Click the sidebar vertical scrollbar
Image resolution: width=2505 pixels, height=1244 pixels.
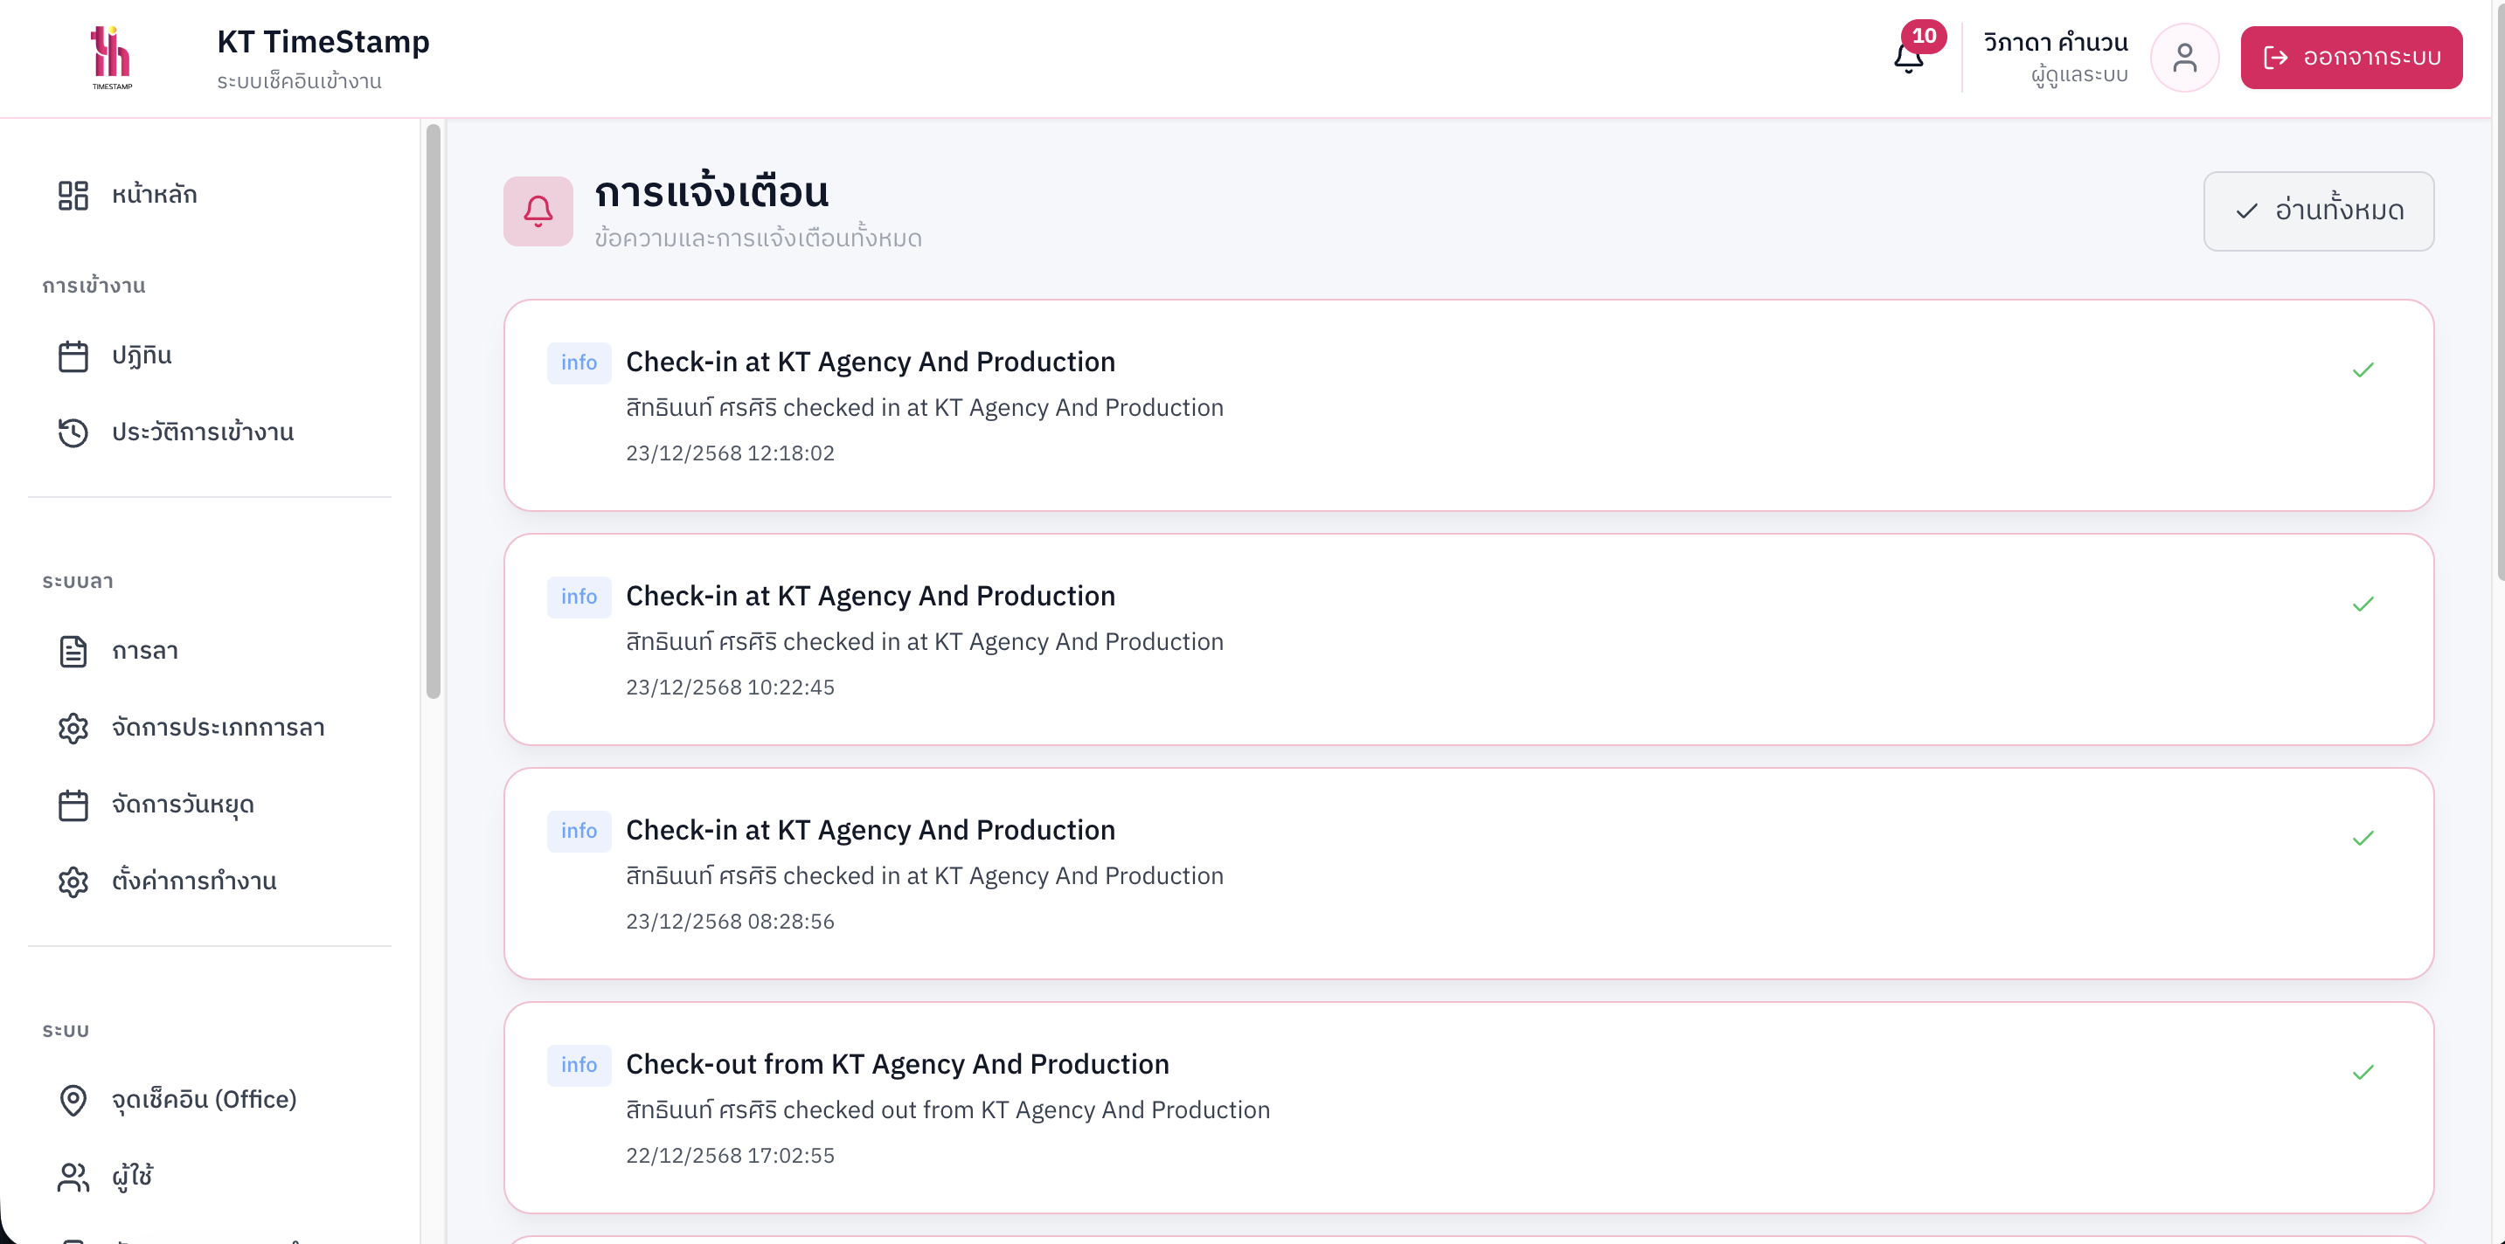434,410
